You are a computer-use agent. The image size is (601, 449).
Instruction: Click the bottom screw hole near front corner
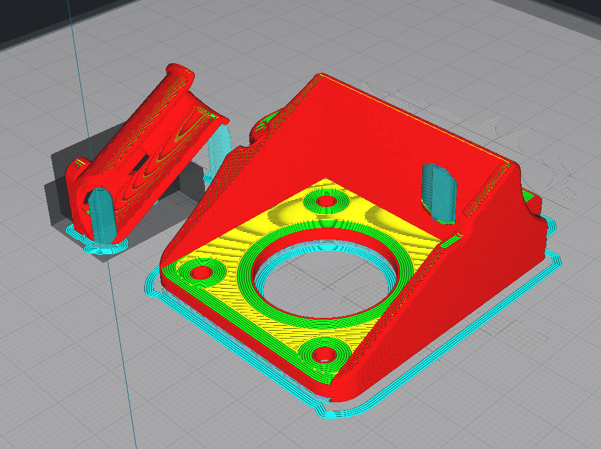click(x=324, y=355)
